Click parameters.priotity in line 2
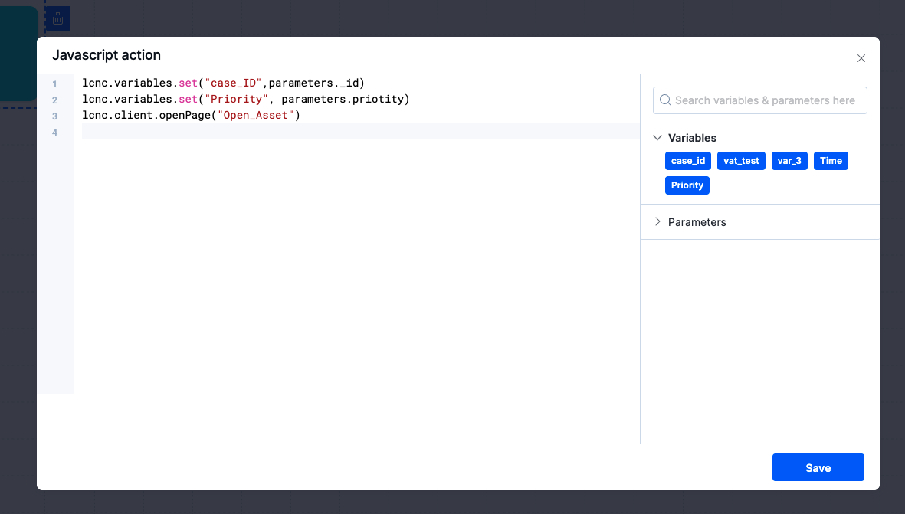The height and width of the screenshot is (514, 905). [343, 100]
